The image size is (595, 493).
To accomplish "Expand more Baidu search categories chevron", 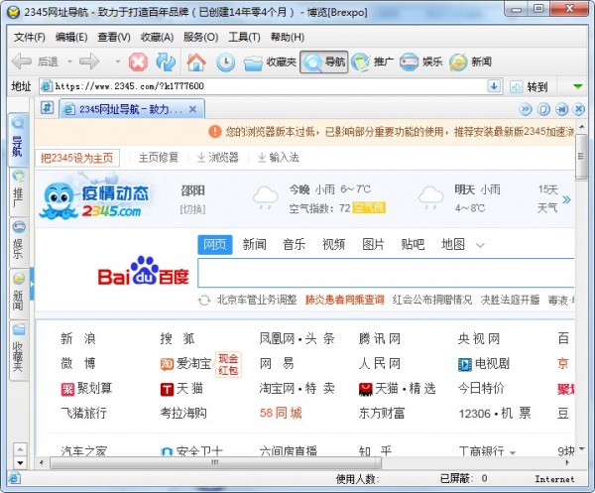I will [x=480, y=245].
